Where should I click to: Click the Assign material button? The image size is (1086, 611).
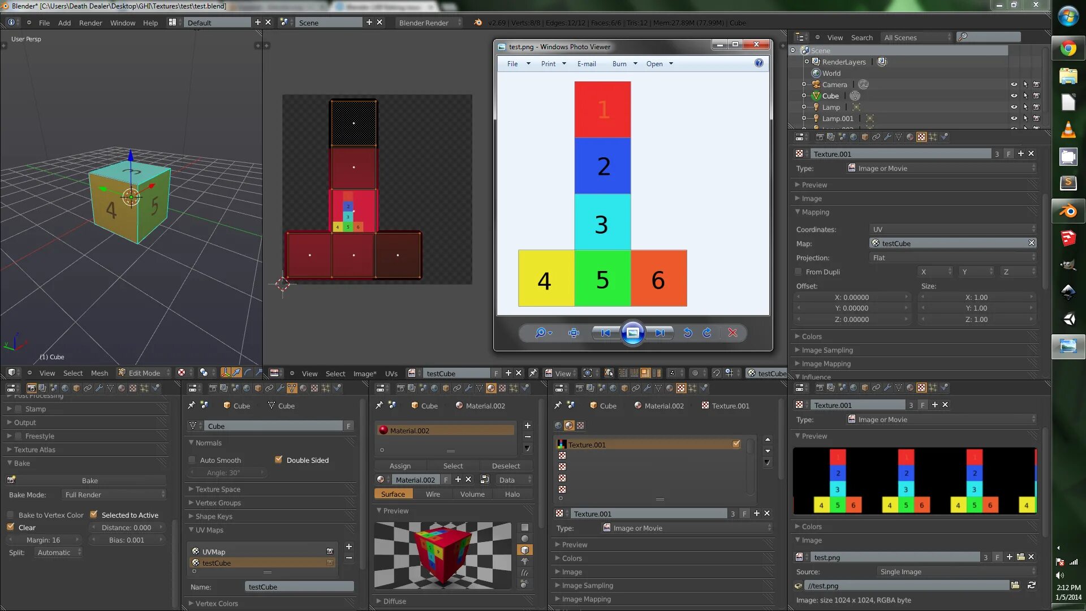tap(400, 466)
